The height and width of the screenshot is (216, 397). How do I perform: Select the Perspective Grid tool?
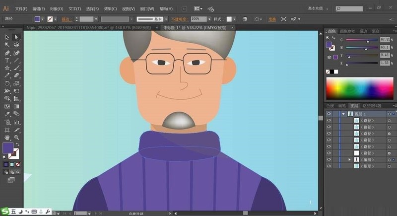pyautogui.click(x=16, y=98)
